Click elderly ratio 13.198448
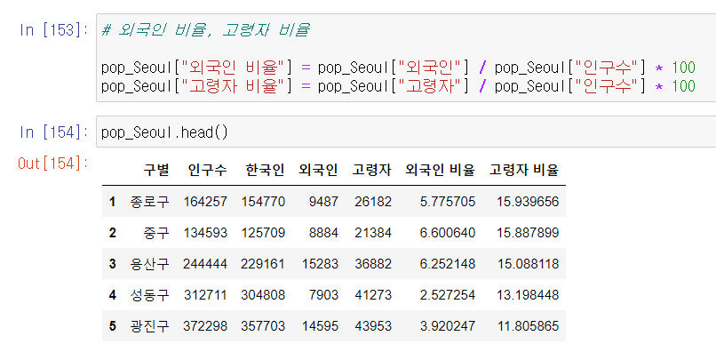Screen dimensions: 716x344 coord(528,294)
